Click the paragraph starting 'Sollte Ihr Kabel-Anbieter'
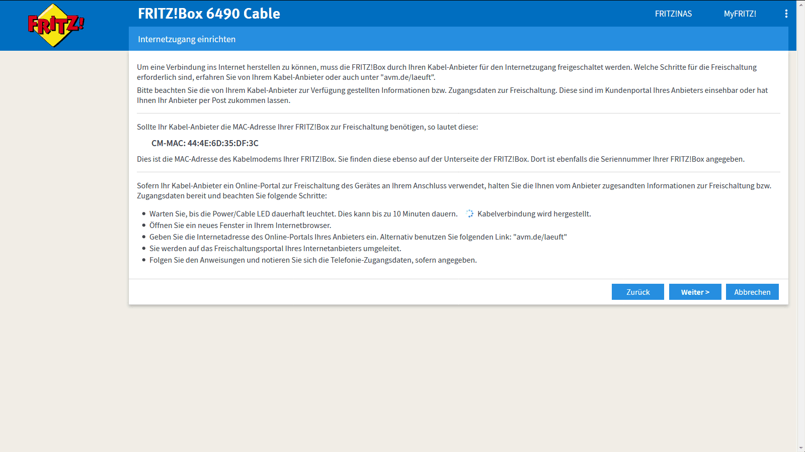Image resolution: width=805 pixels, height=452 pixels. tap(307, 127)
